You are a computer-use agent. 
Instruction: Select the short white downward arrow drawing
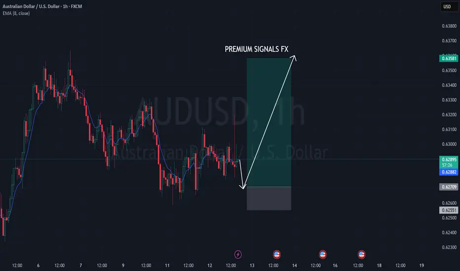(241, 174)
